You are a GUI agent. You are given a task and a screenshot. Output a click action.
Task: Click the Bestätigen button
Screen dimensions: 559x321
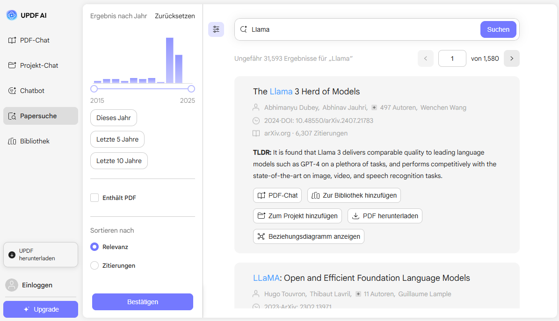[143, 302]
